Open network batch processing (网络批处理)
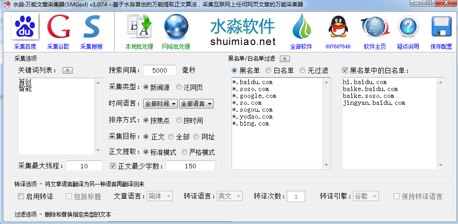458x224 pixels. tap(176, 32)
